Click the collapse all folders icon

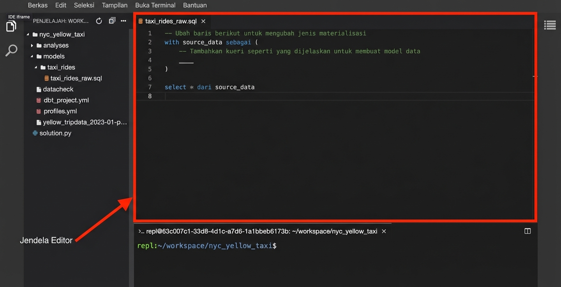112,21
